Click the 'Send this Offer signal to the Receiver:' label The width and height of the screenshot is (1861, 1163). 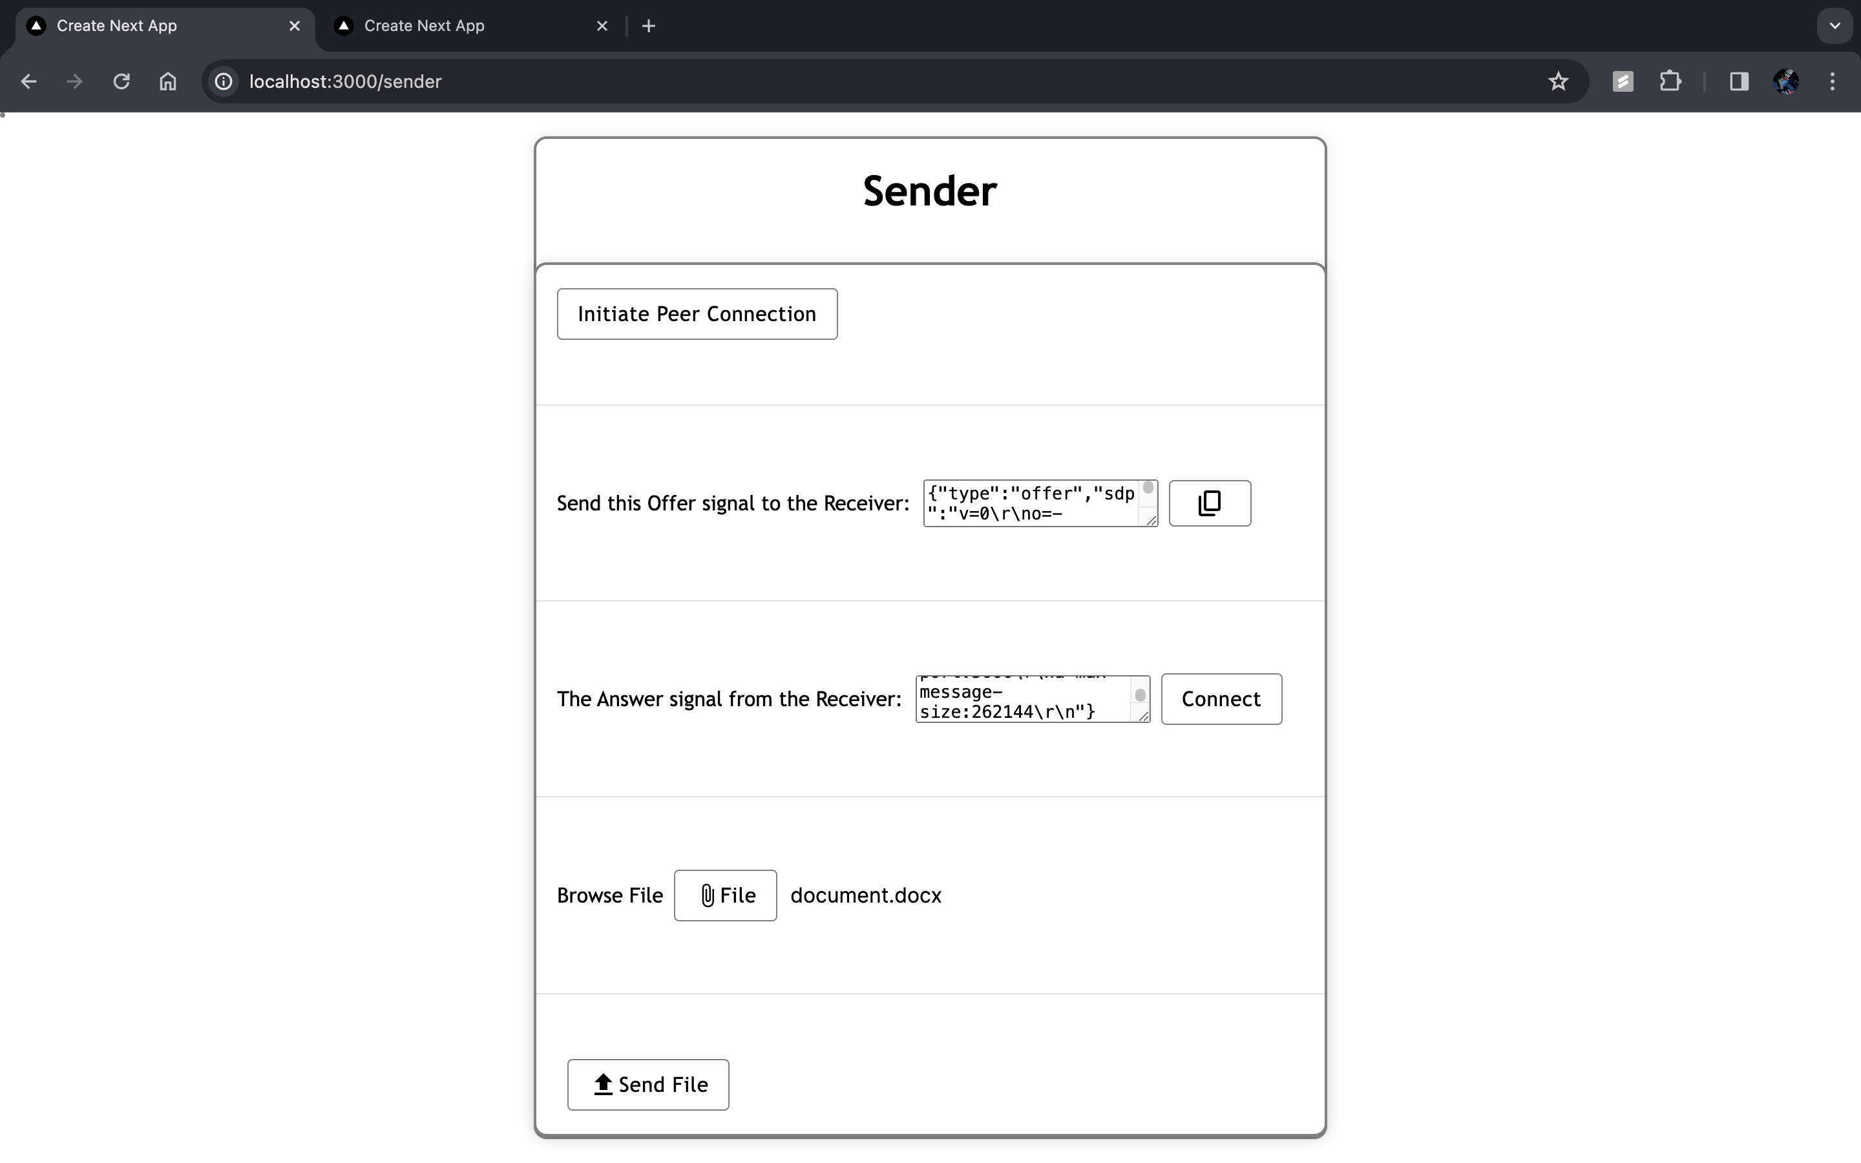[x=733, y=503]
